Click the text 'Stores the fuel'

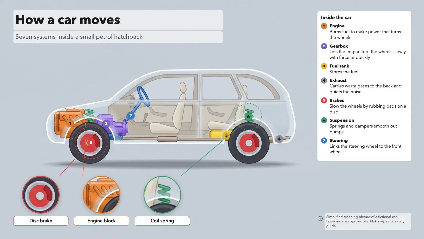[344, 72]
